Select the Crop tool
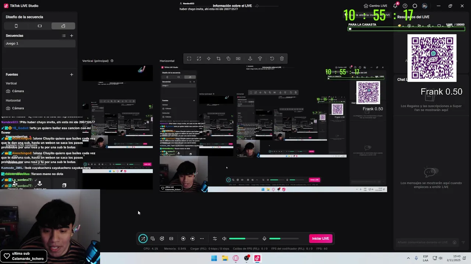This screenshot has height=264, width=471. pos(219,59)
